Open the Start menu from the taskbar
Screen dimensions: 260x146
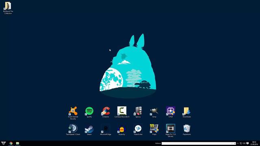pyautogui.click(x=4, y=143)
